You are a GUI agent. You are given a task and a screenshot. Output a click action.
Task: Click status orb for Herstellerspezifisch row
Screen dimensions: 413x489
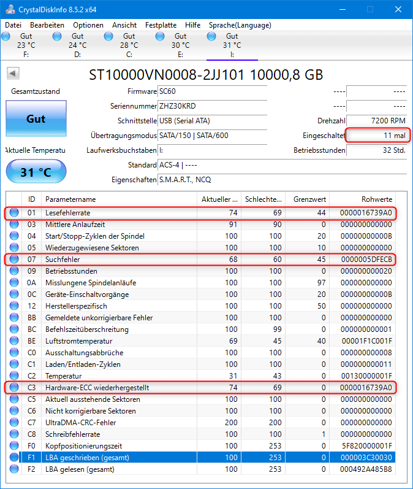[14, 306]
